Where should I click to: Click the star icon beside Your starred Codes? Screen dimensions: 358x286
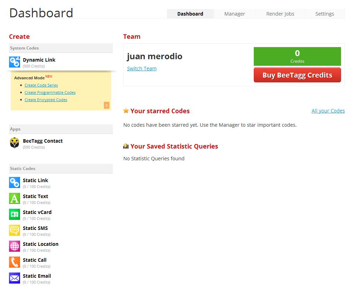click(126, 111)
